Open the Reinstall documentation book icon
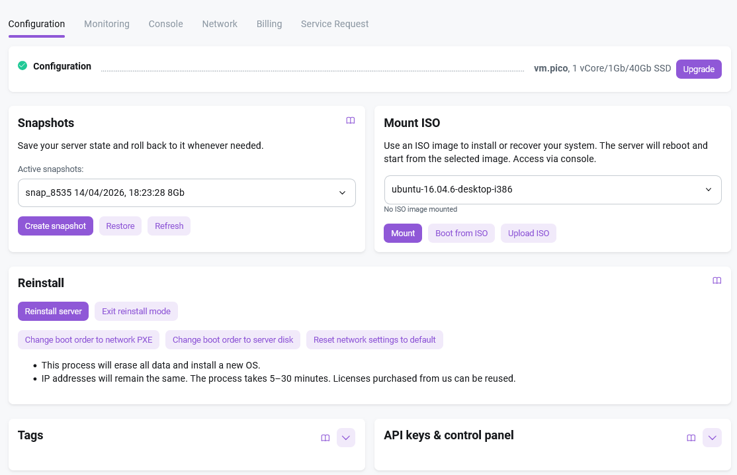Image resolution: width=737 pixels, height=475 pixels. point(716,281)
